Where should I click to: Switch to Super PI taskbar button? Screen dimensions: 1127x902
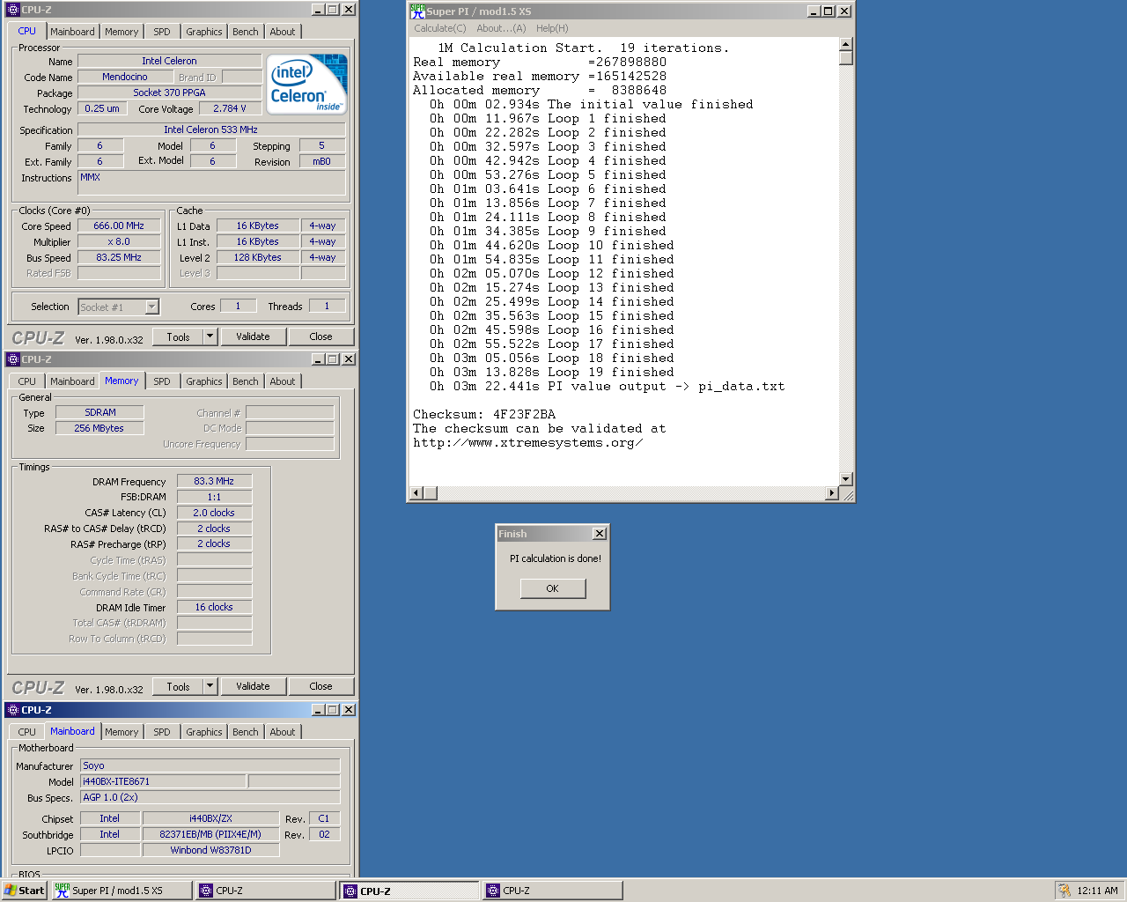pyautogui.click(x=122, y=891)
